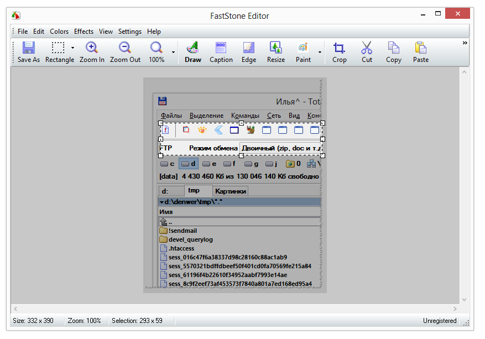Screen dimensions: 485x339
Task: Click the horizontal scrollbar right arrow
Action: [455, 309]
